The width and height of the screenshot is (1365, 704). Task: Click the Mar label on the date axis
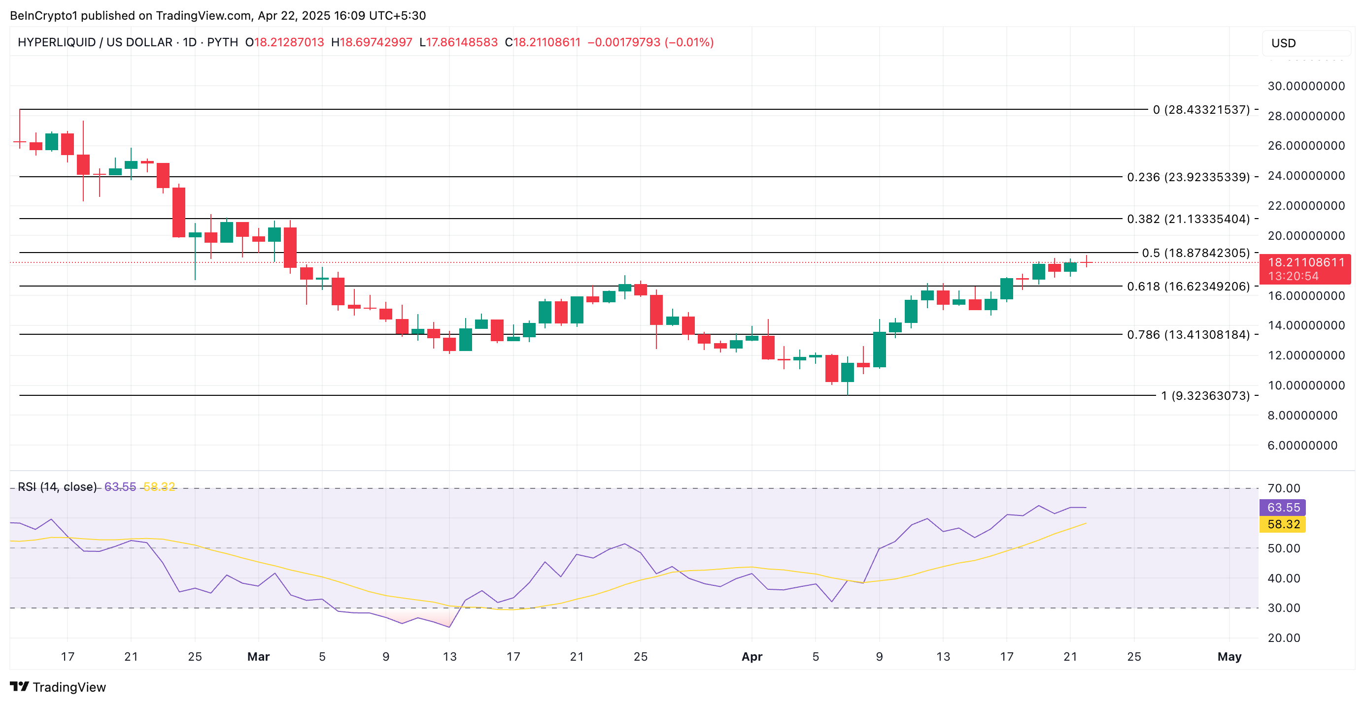[x=259, y=656]
